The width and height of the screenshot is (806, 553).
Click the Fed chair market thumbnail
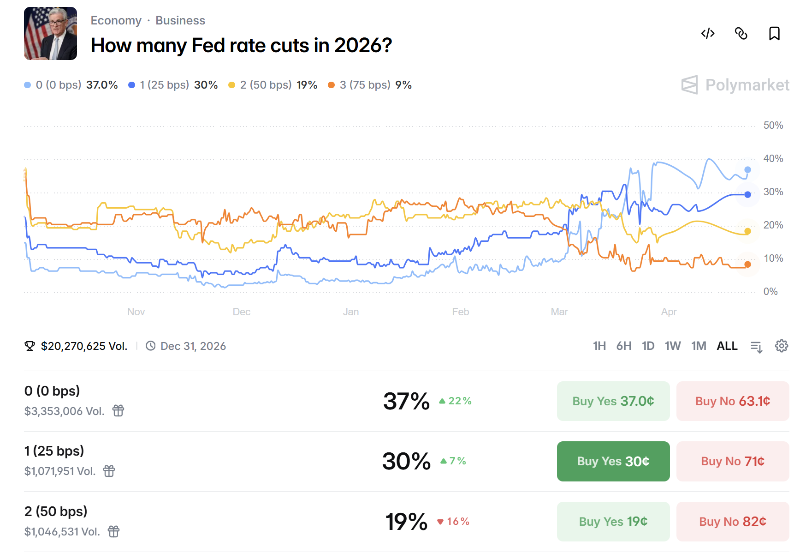[x=51, y=34]
